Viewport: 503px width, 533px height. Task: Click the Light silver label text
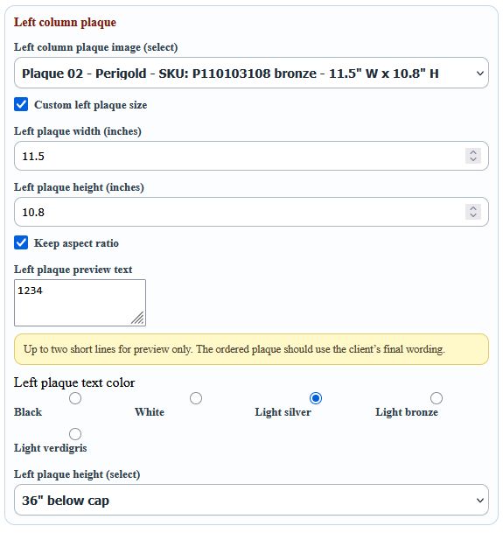[283, 412]
